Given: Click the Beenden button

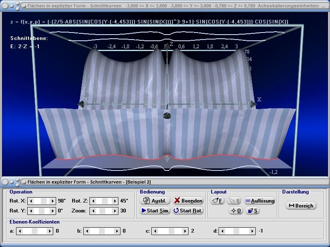Looking at the screenshot, I should coord(188,200).
